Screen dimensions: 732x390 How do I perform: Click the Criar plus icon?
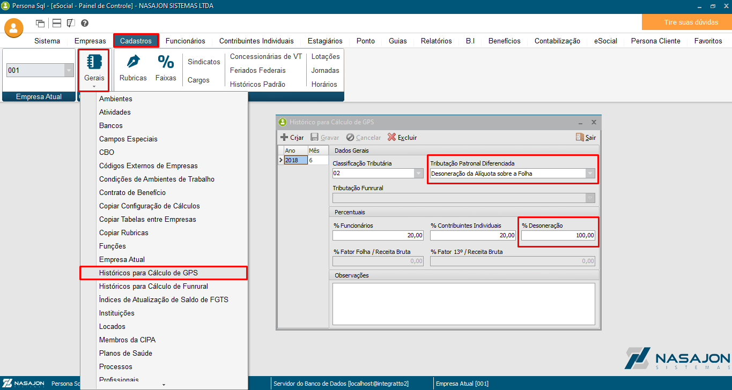[x=284, y=138]
